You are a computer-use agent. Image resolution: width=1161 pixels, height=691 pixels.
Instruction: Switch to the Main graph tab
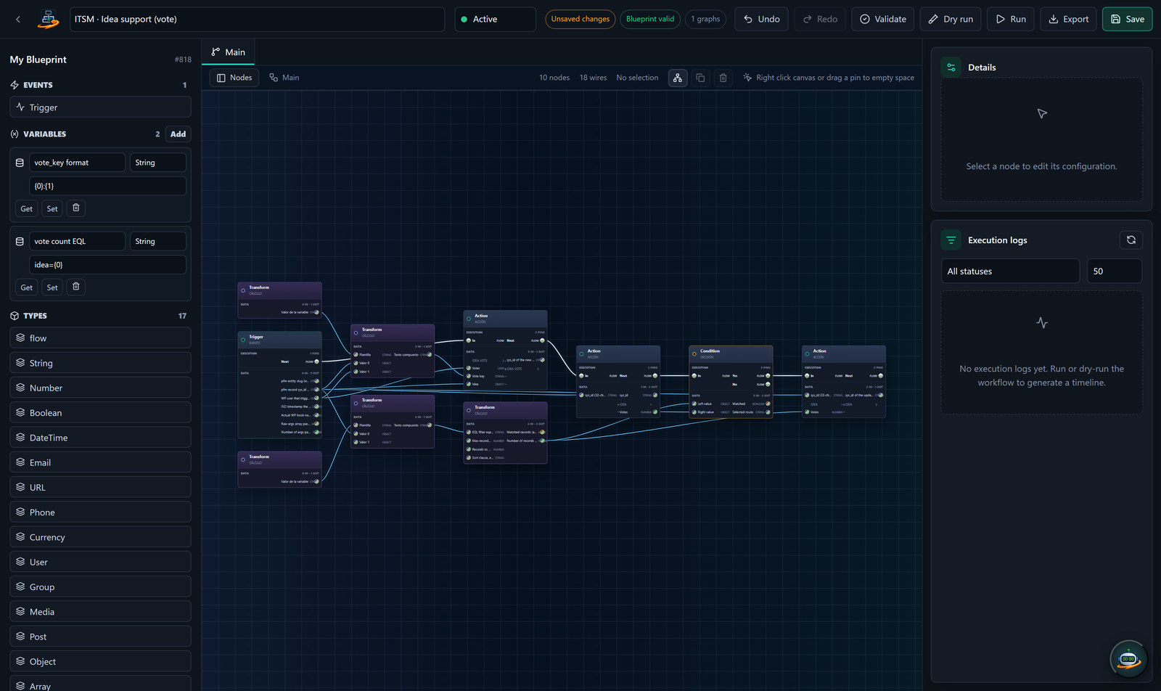pyautogui.click(x=228, y=52)
